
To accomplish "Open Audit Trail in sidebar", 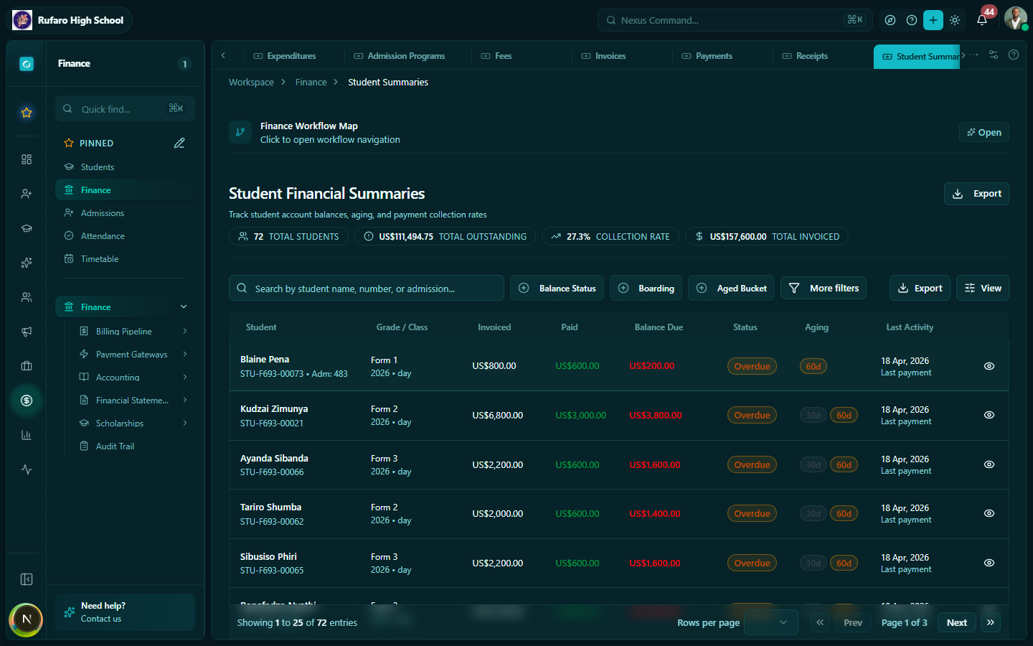I will 115,446.
